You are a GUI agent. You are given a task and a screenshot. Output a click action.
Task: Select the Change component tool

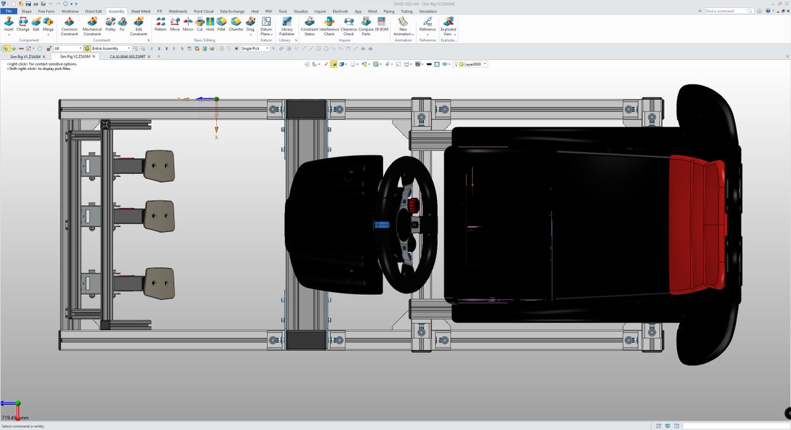[23, 24]
